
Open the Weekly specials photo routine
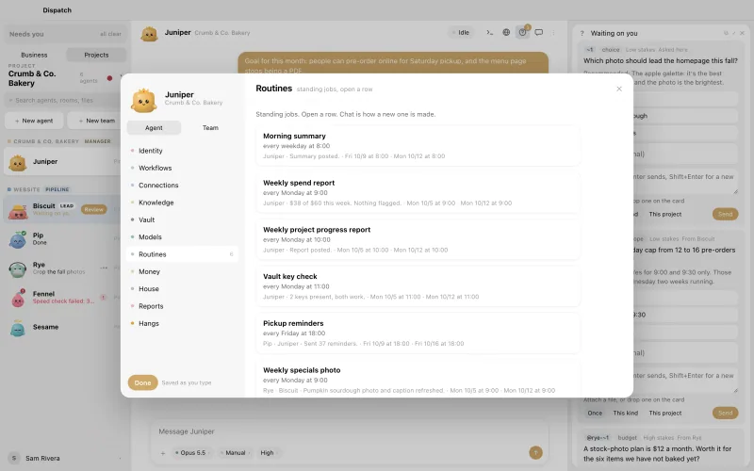point(418,380)
